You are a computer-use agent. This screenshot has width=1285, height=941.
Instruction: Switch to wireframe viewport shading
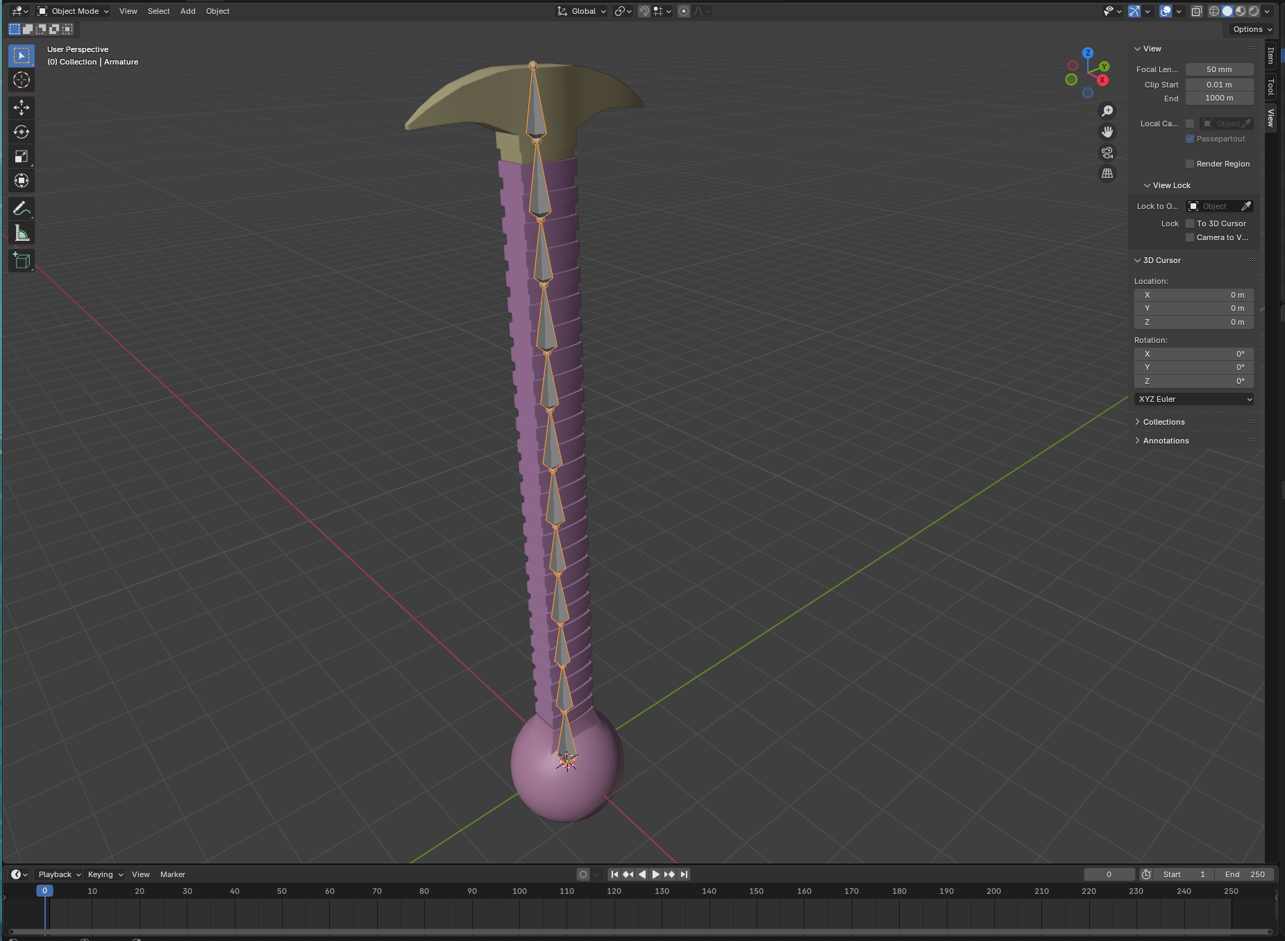1214,11
